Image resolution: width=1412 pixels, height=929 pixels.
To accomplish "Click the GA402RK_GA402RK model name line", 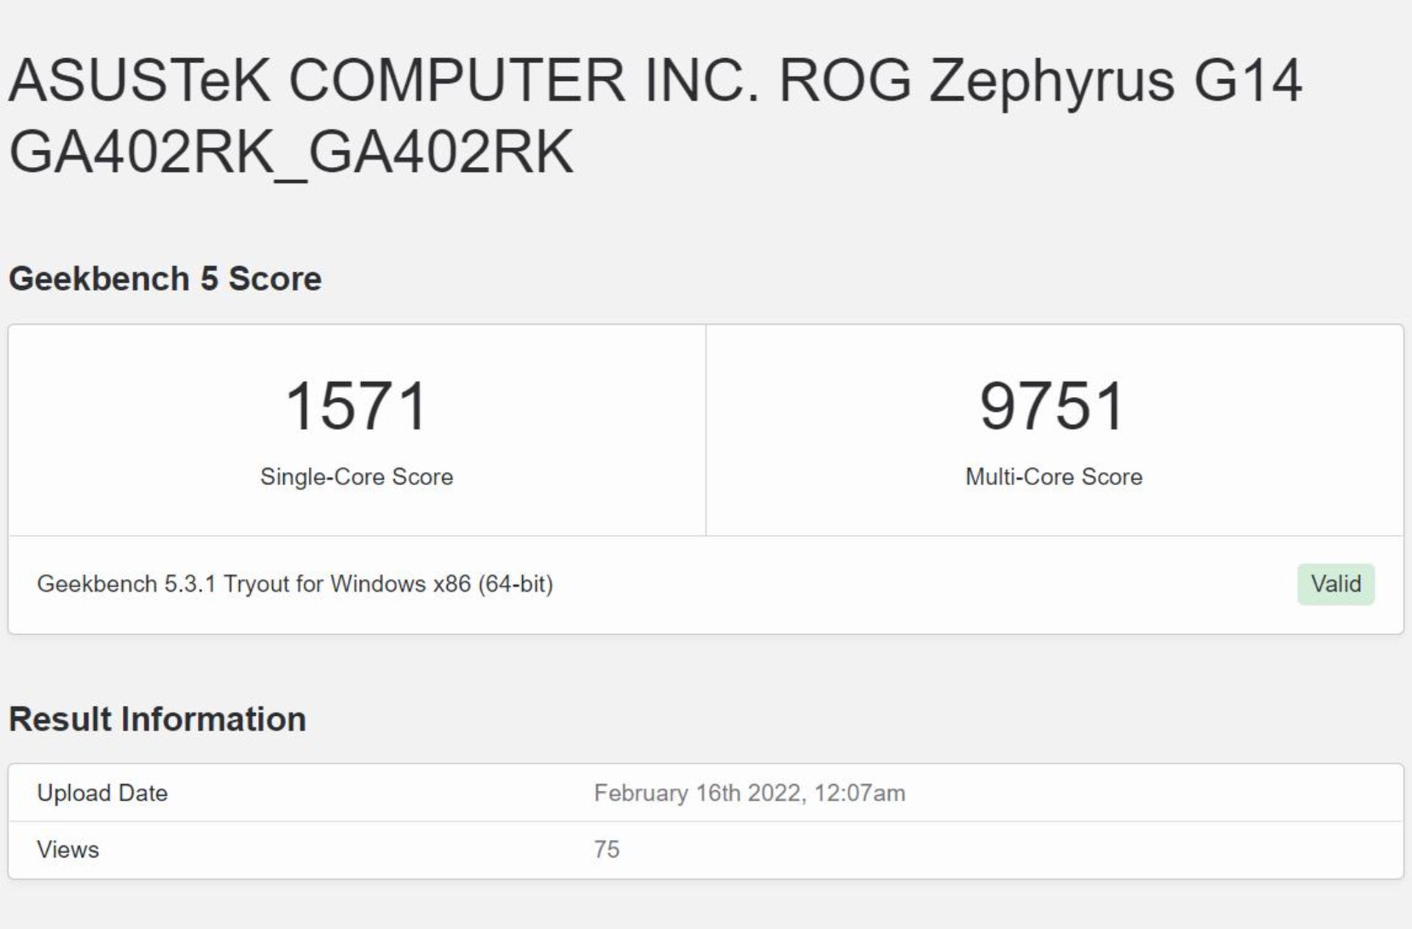I will (290, 152).
